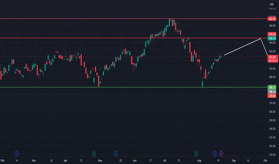This screenshot has width=279, height=164.
Task: Click the 440.00 price axis label
Action: (x=272, y=43)
